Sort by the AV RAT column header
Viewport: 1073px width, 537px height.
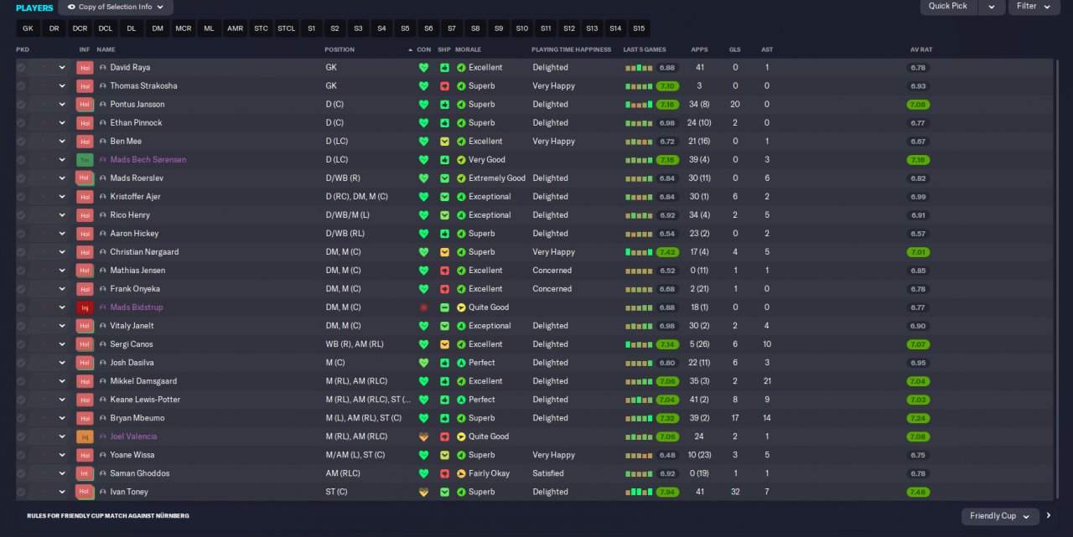tap(921, 49)
